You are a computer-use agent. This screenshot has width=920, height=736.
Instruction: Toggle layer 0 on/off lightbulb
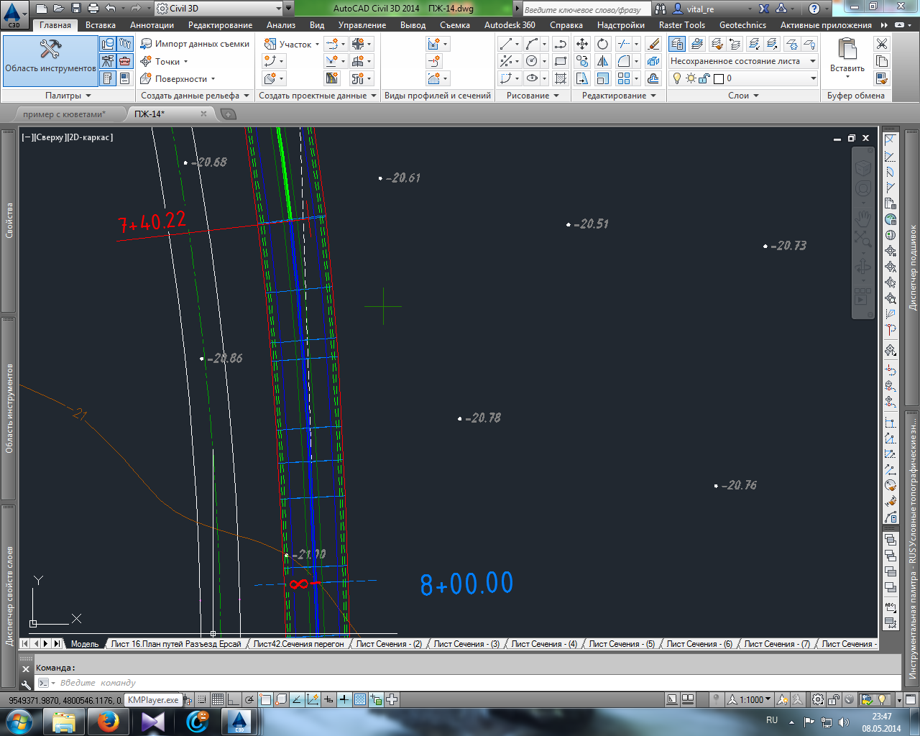click(676, 78)
